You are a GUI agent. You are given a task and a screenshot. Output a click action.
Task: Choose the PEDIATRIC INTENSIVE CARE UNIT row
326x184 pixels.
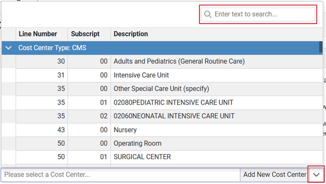click(173, 102)
